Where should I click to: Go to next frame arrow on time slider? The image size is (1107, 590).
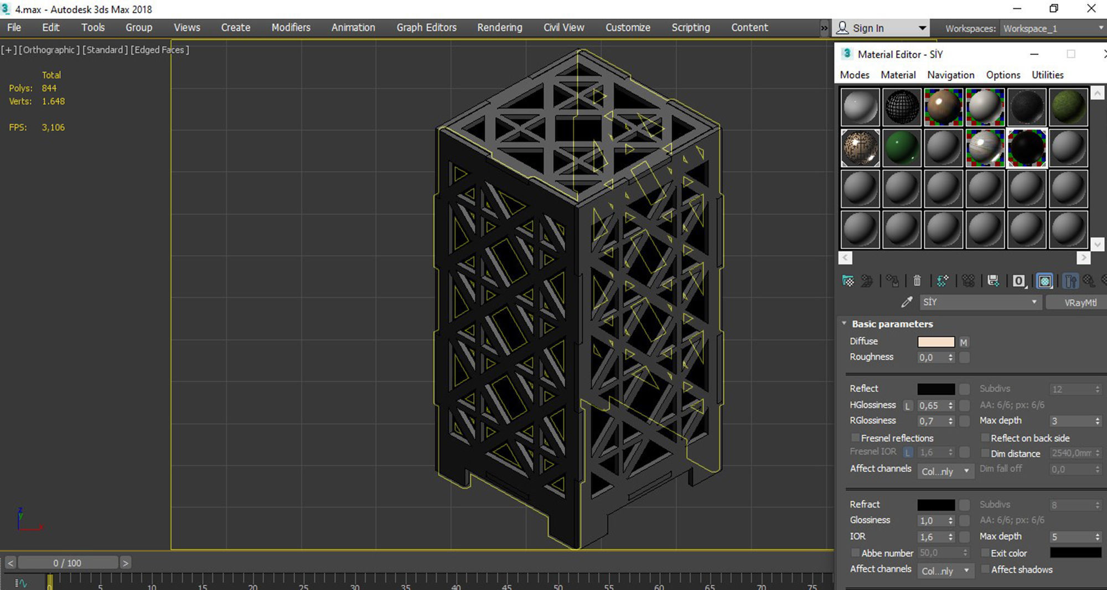pos(126,563)
